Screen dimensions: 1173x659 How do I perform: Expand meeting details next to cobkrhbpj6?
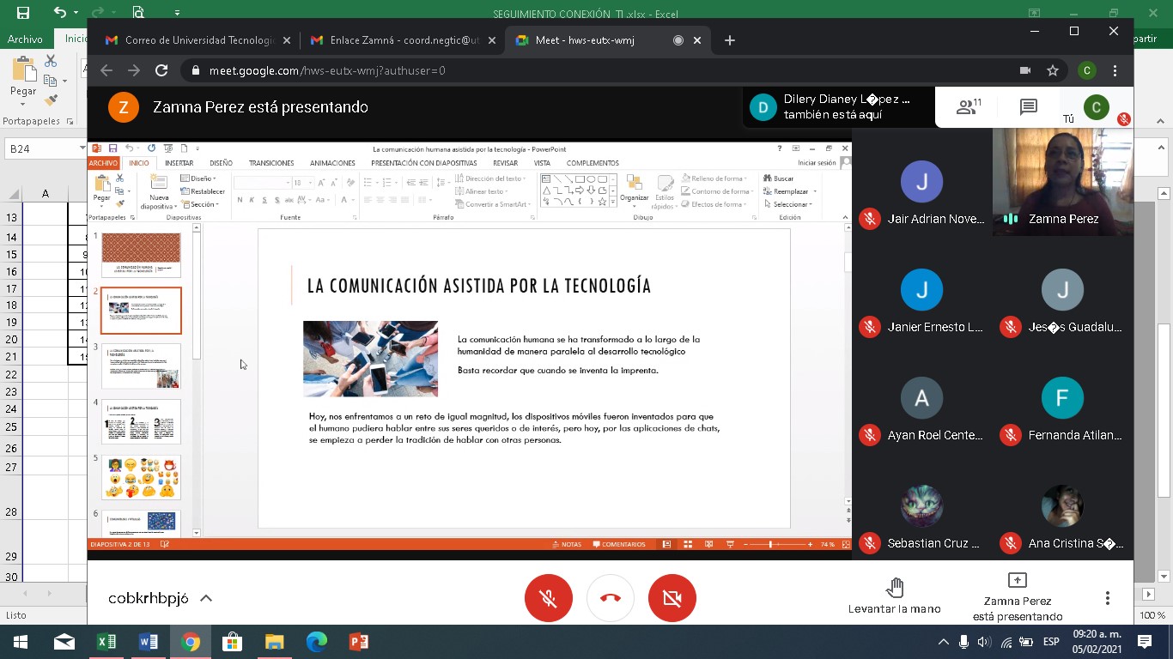tap(206, 599)
